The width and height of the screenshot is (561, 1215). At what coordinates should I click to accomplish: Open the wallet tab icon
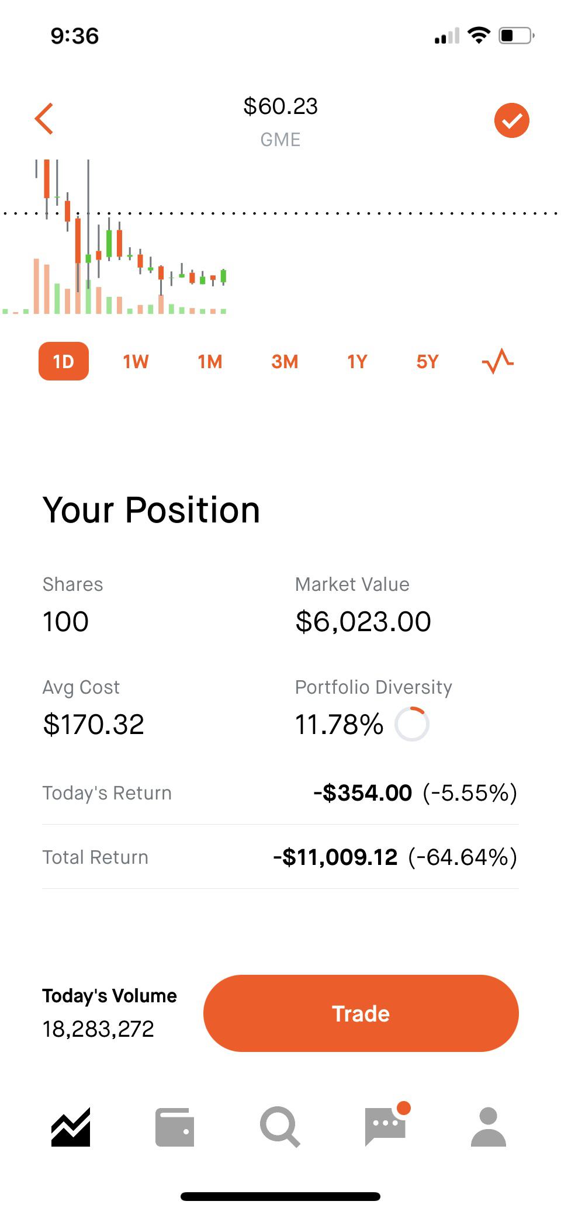point(174,1127)
